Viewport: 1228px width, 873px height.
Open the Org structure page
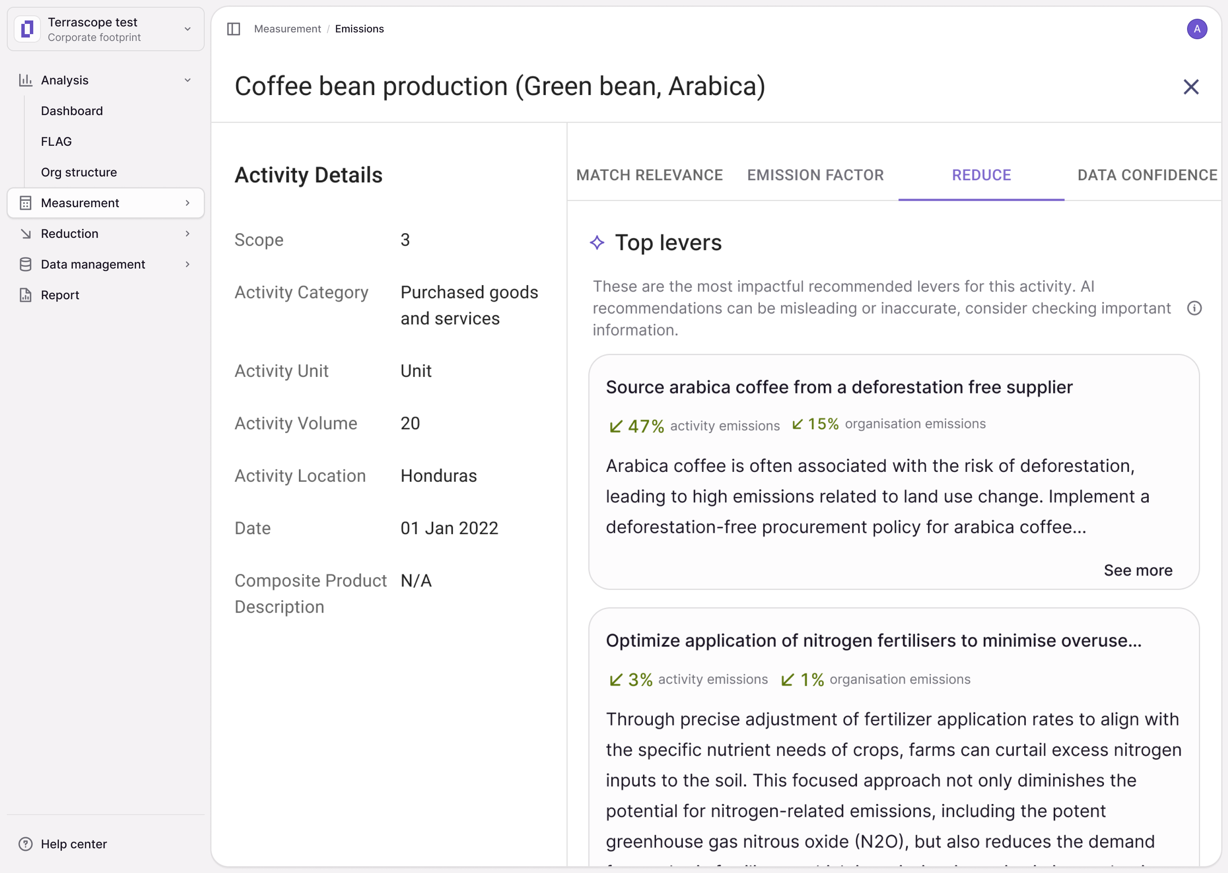79,172
